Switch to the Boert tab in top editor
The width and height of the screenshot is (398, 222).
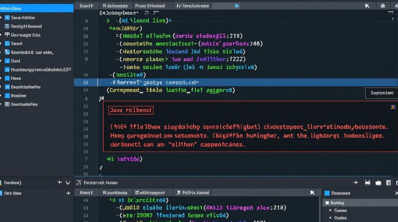[86, 6]
